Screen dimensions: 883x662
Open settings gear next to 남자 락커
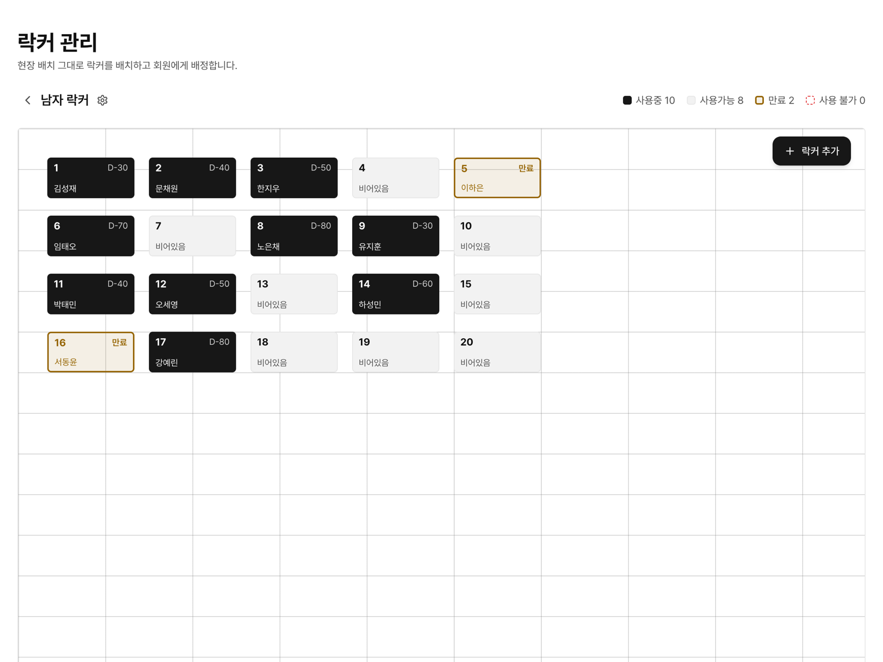coord(103,100)
